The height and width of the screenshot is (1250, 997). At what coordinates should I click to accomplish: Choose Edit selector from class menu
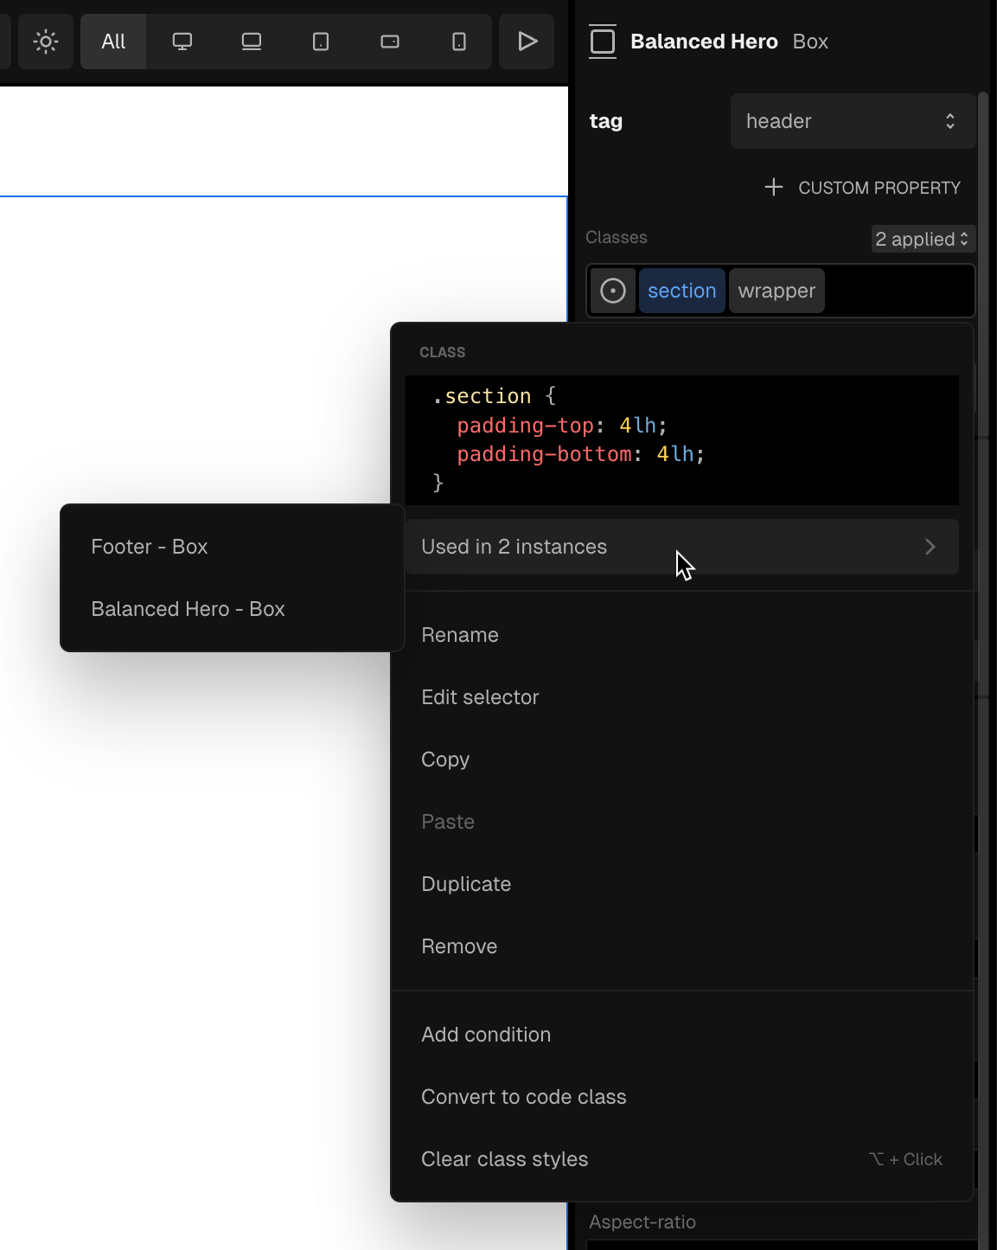point(682,697)
